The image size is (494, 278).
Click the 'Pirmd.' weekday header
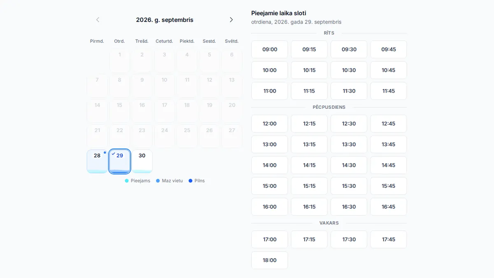(97, 41)
